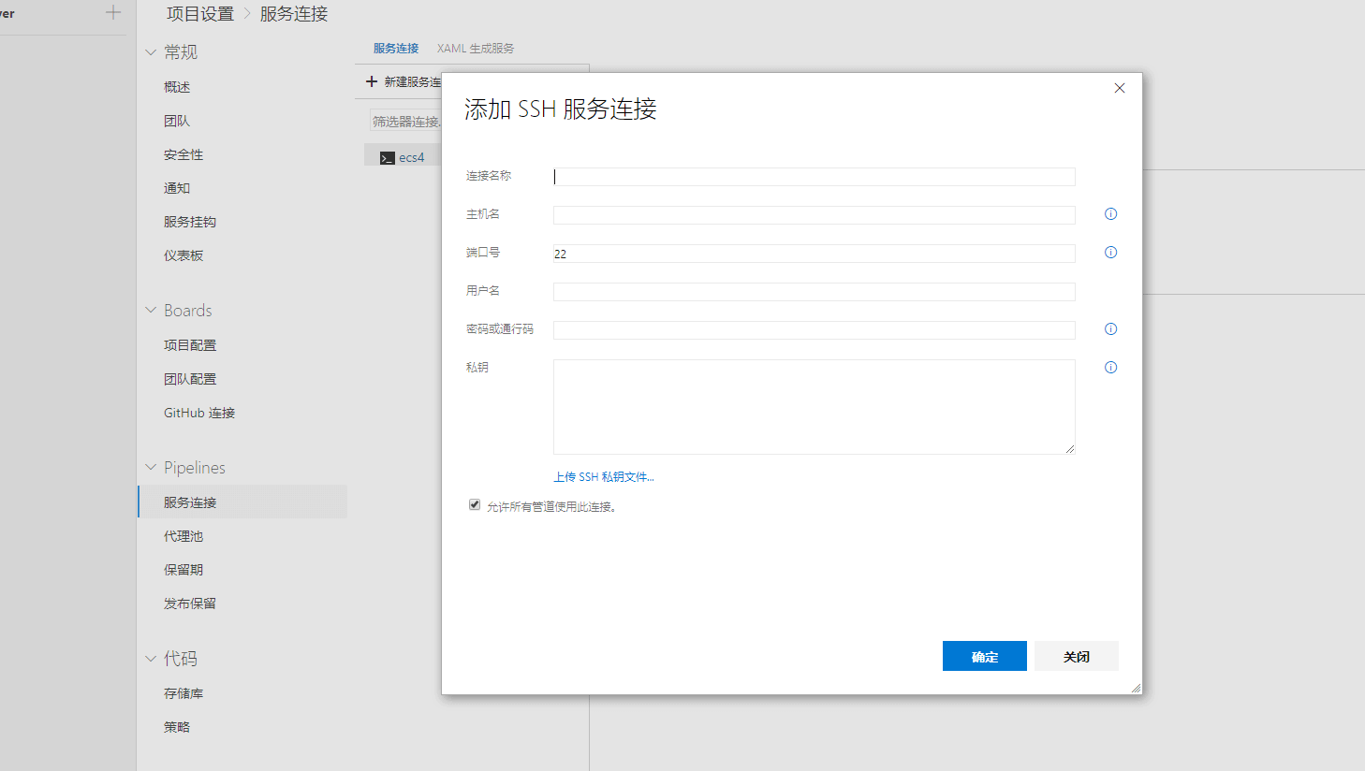Close the SSH dialog with X icon

point(1119,88)
